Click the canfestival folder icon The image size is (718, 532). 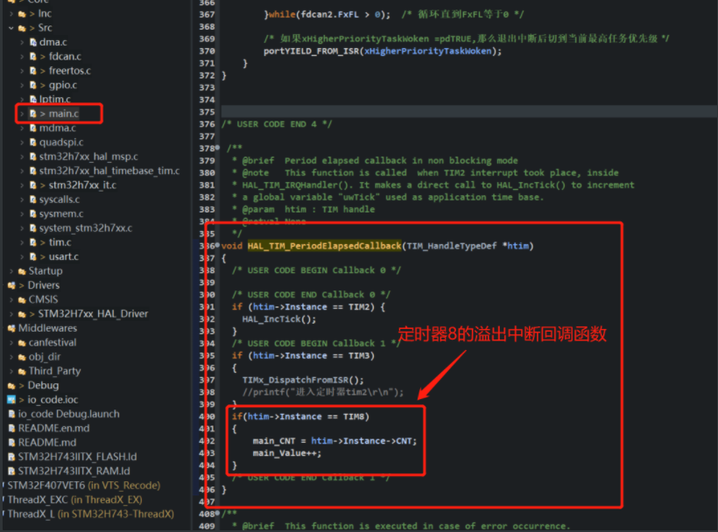22,342
